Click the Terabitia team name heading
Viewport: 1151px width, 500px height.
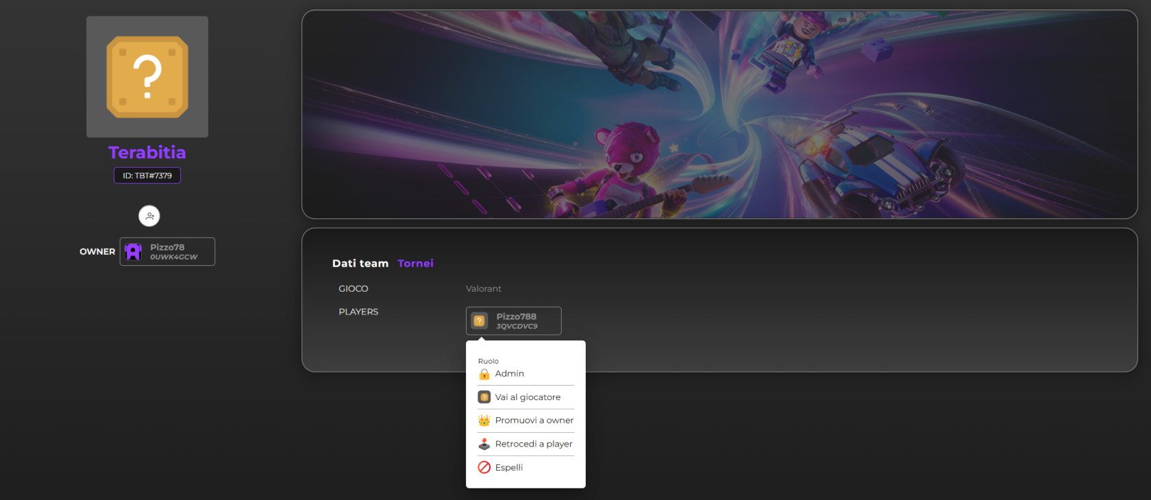point(147,152)
